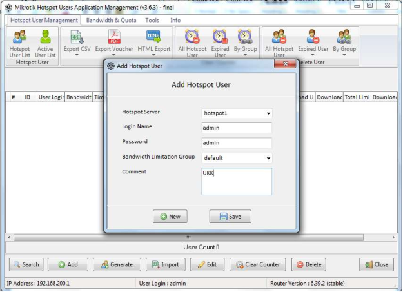Image resolution: width=403 pixels, height=292 pixels.
Task: Click the Import button
Action: coord(166,264)
